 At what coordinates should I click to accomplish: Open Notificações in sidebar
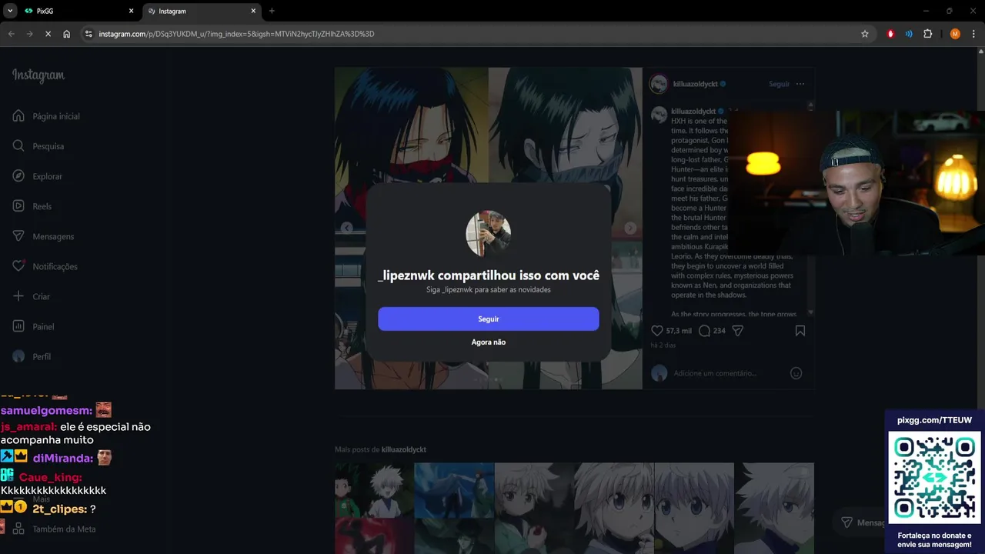click(x=45, y=266)
